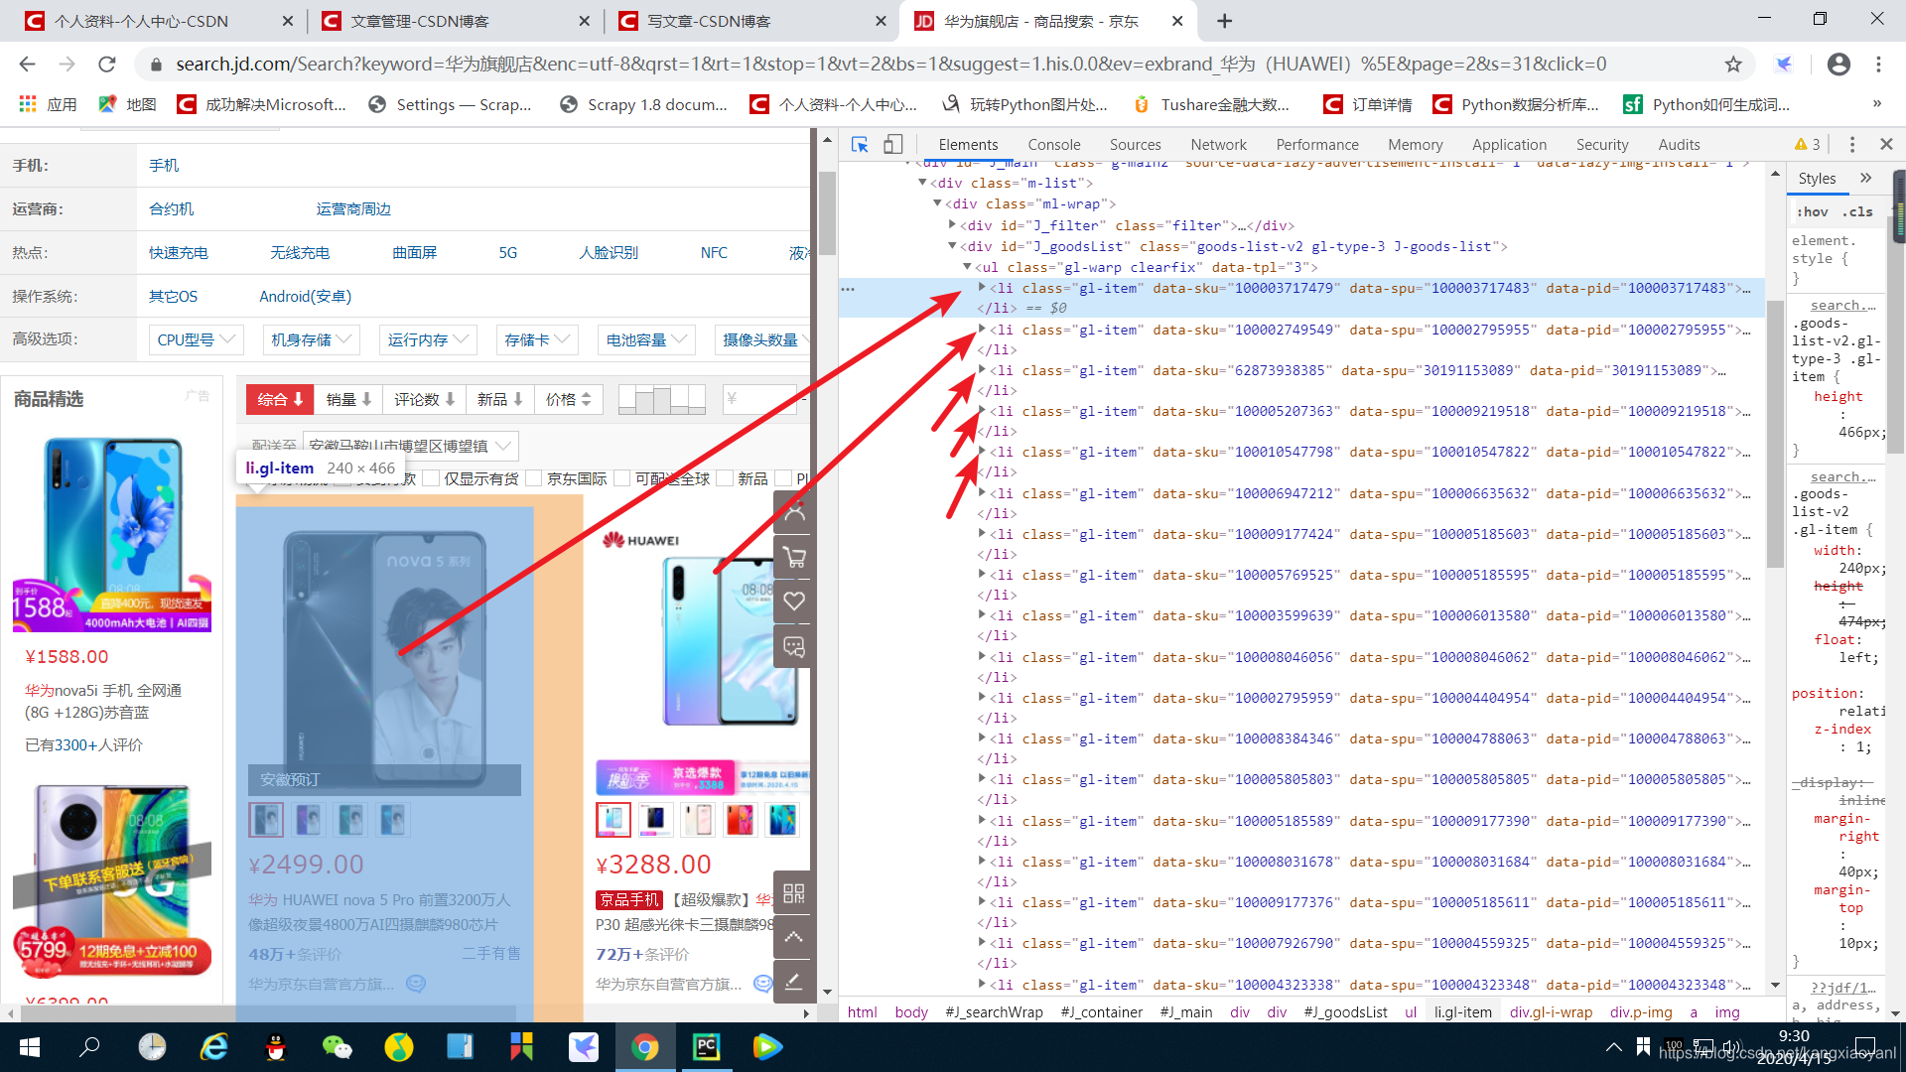Click the back-to-top arrow in JD sidebar
This screenshot has width=1906, height=1072.
[x=794, y=936]
